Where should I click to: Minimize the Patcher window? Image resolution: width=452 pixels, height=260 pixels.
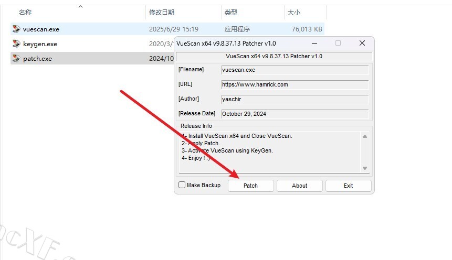pos(314,43)
